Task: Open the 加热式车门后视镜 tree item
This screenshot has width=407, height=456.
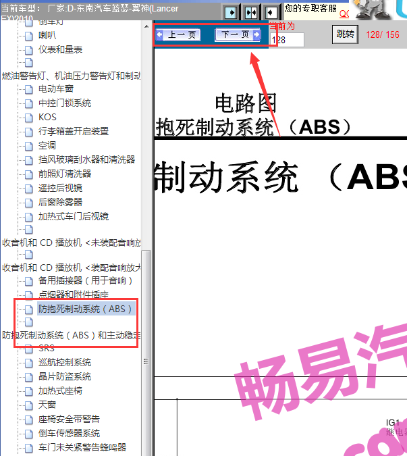Action: 74,216
